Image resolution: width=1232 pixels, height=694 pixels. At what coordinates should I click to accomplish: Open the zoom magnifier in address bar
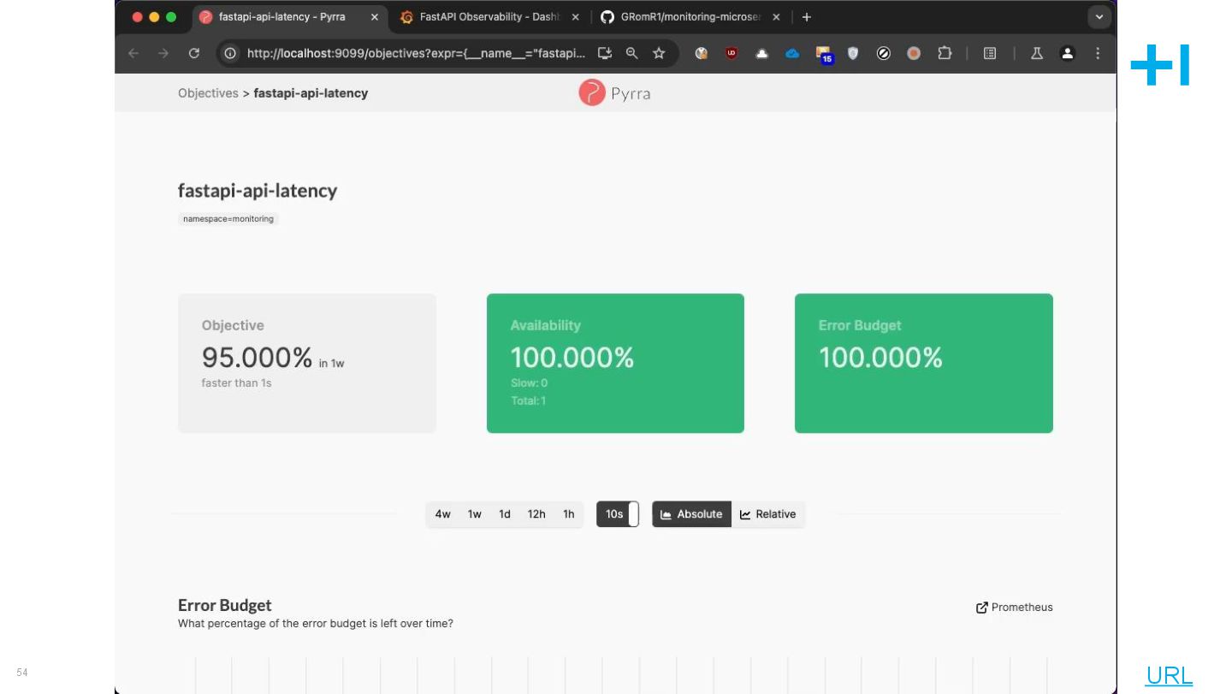631,53
